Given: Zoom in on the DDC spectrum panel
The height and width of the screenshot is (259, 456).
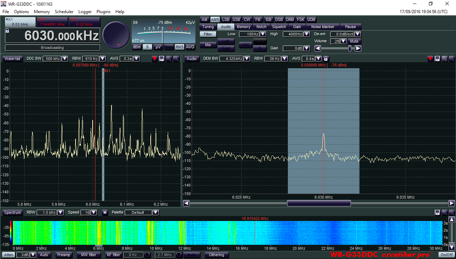Looking at the screenshot, I should (x=169, y=59).
